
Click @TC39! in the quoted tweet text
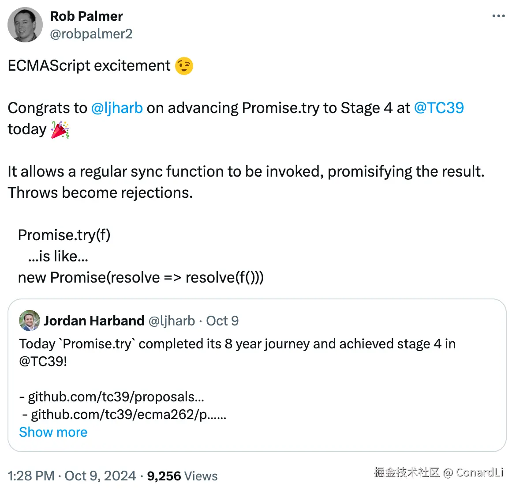[x=43, y=362]
